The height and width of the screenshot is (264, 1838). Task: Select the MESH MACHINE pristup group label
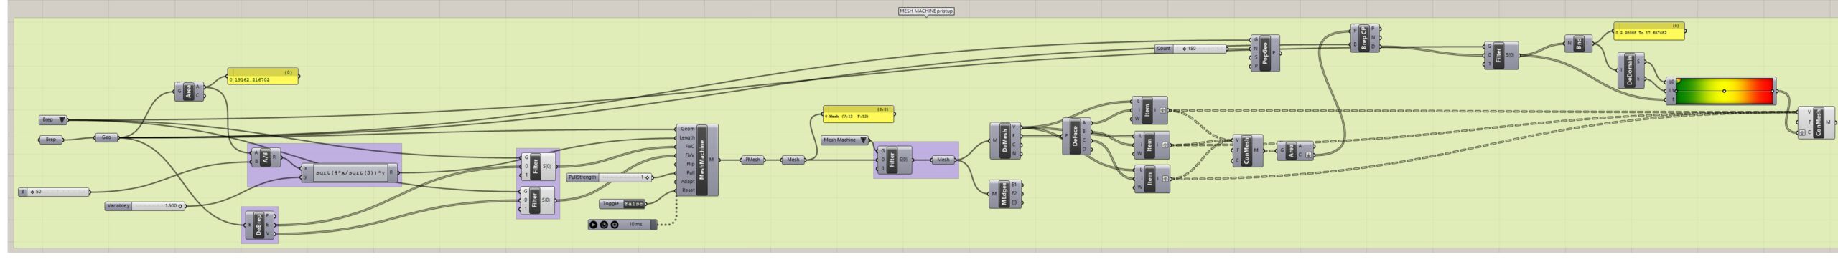926,11
